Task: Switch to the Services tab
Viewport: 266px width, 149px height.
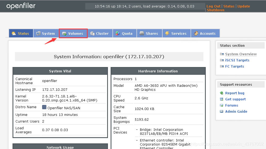Action: [x=177, y=33]
